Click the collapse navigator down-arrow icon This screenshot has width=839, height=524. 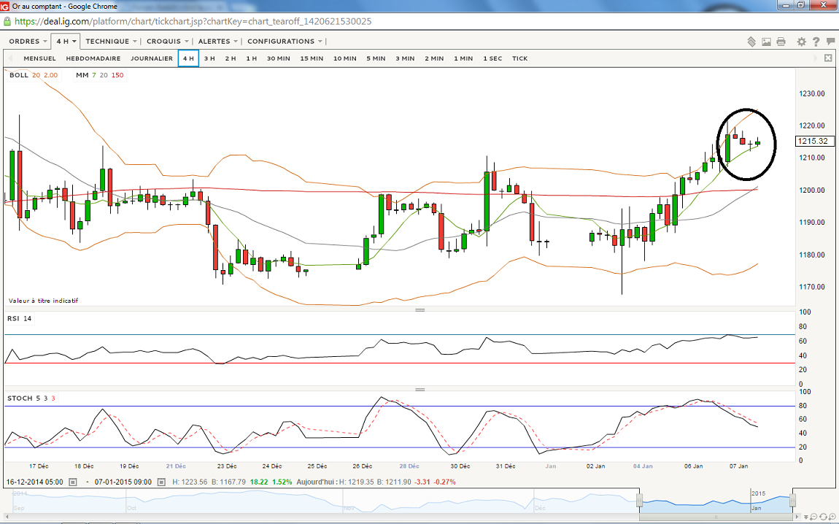pyautogui.click(x=805, y=517)
